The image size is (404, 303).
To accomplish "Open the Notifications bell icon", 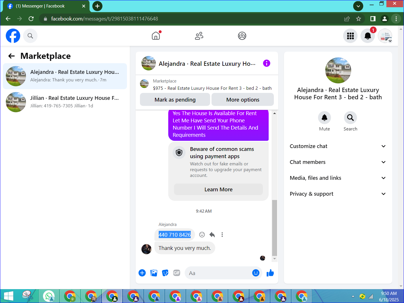I will (x=368, y=36).
